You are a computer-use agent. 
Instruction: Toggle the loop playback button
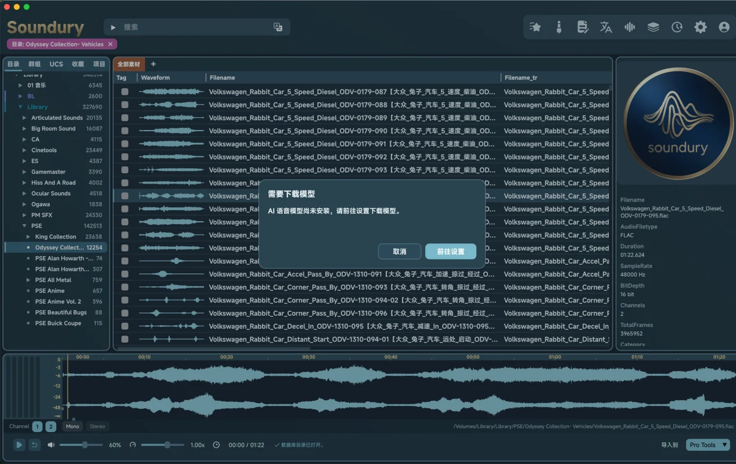point(34,445)
